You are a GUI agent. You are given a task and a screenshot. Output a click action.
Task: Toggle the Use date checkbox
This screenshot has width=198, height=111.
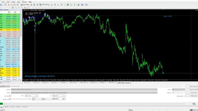click(10, 96)
